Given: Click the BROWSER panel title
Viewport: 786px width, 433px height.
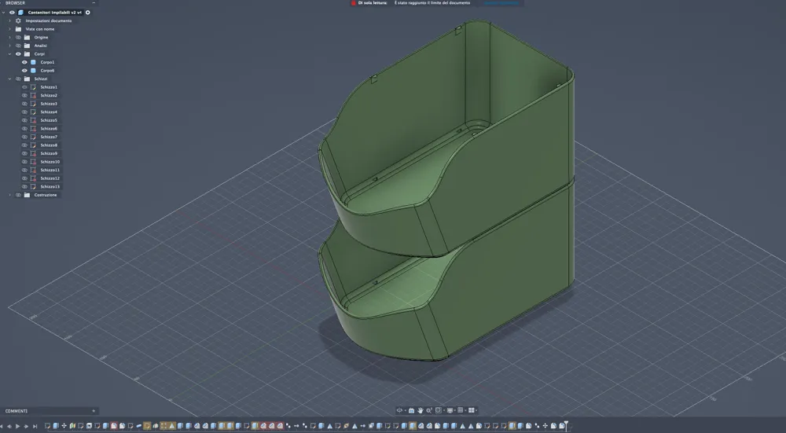Looking at the screenshot, I should [x=15, y=3].
